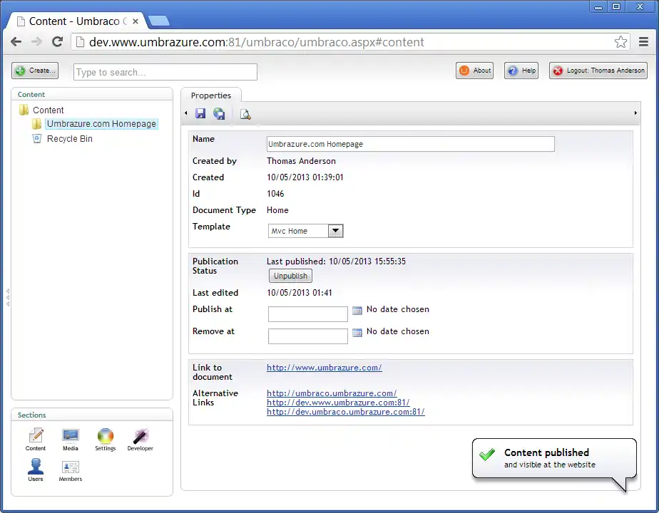659x513 pixels.
Task: Click the browser forward arrow
Action: [37, 41]
